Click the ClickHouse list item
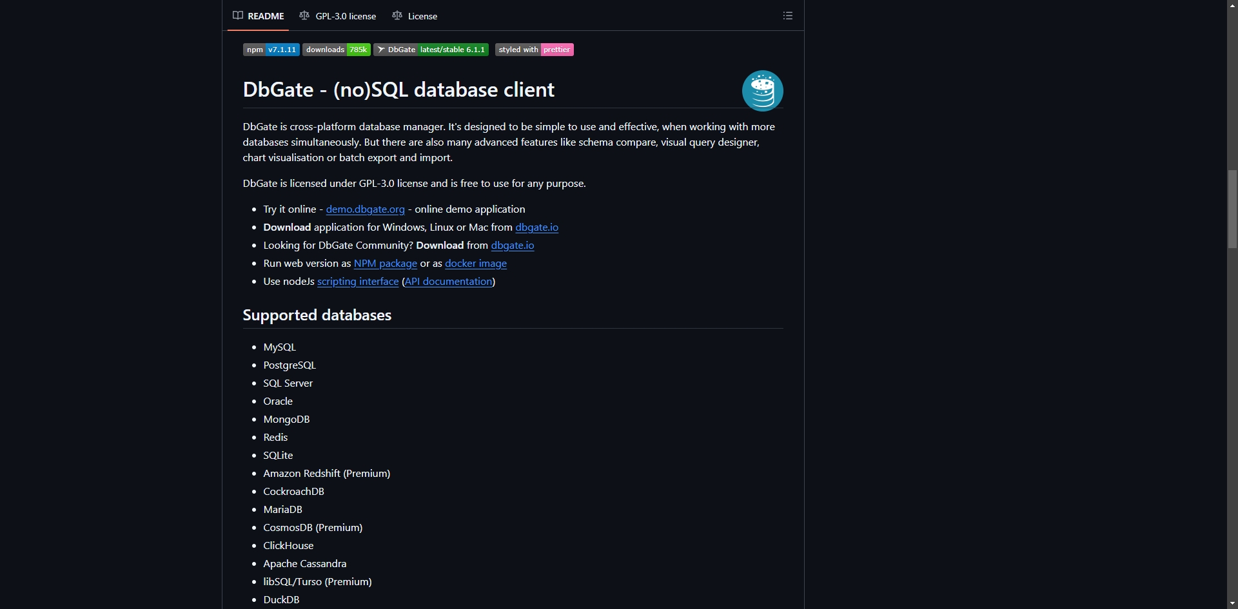1238x609 pixels. pyautogui.click(x=289, y=546)
